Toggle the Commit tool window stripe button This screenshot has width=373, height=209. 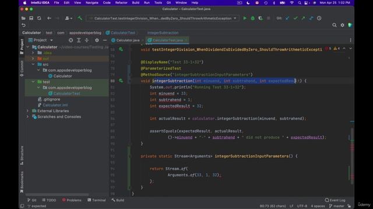click(x=22, y=69)
